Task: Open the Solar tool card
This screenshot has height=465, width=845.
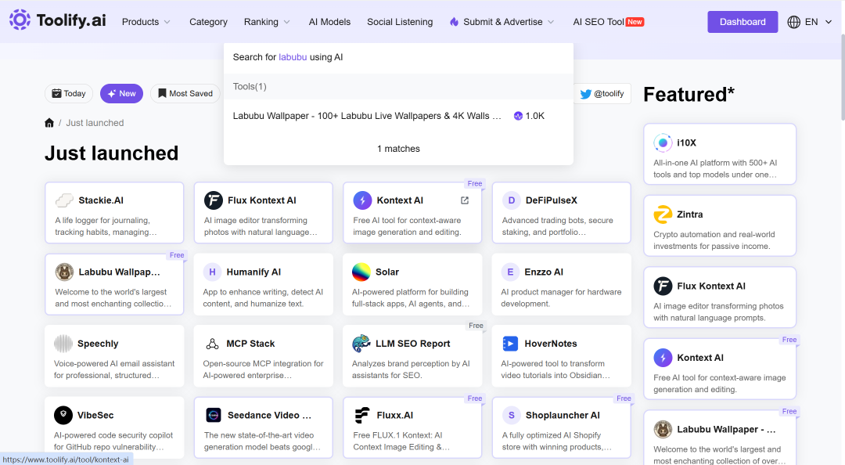Action: pyautogui.click(x=412, y=284)
